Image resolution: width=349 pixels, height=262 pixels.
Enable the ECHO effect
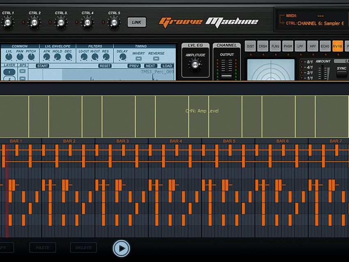[325, 46]
